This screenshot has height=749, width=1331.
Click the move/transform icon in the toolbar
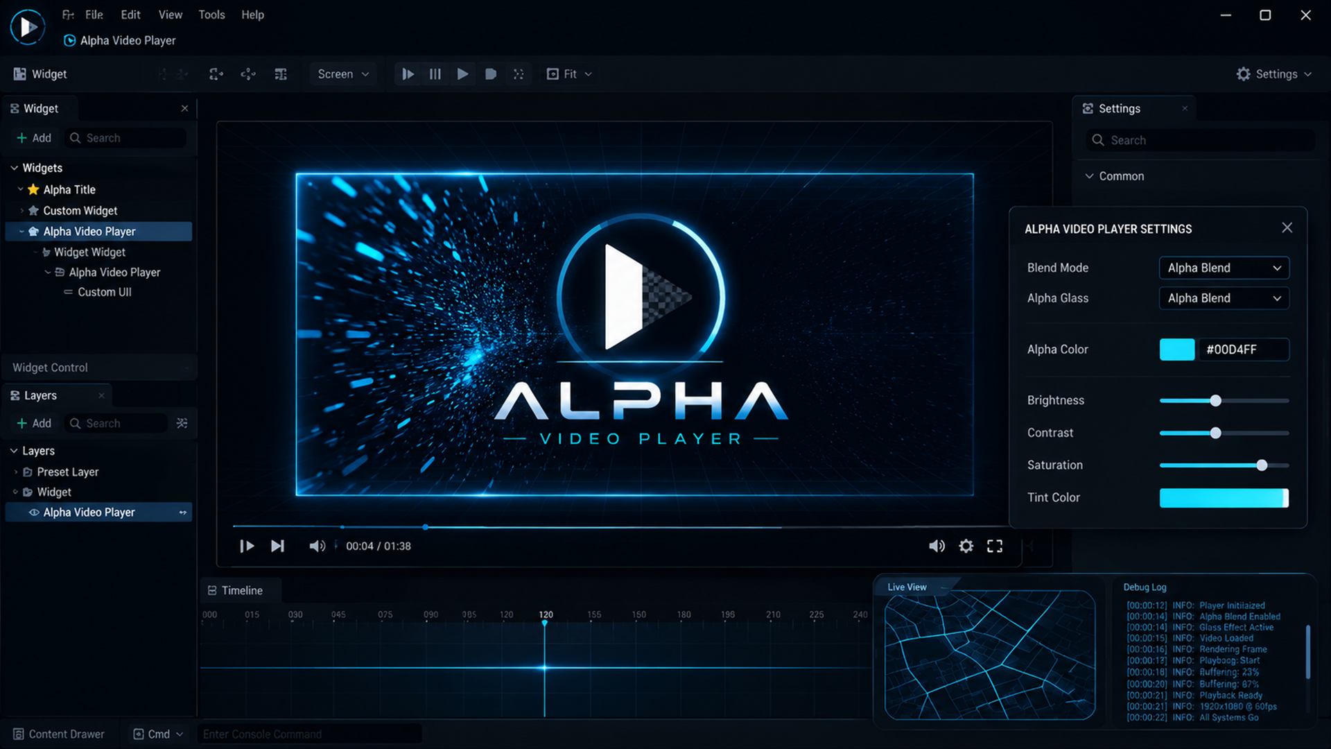(248, 74)
